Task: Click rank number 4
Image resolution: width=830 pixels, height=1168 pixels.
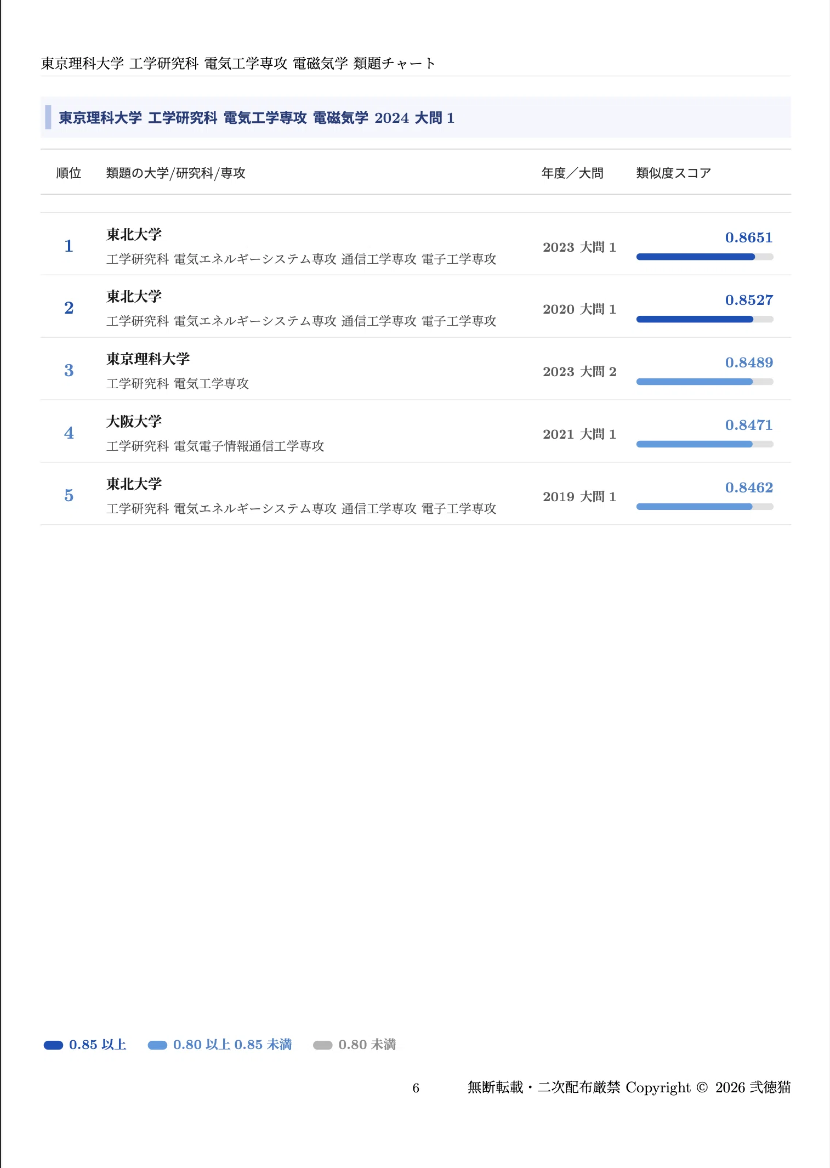Action: [69, 433]
